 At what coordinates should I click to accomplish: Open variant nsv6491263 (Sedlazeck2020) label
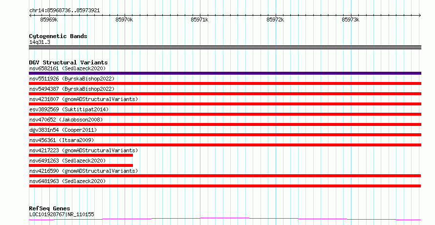[x=67, y=161]
